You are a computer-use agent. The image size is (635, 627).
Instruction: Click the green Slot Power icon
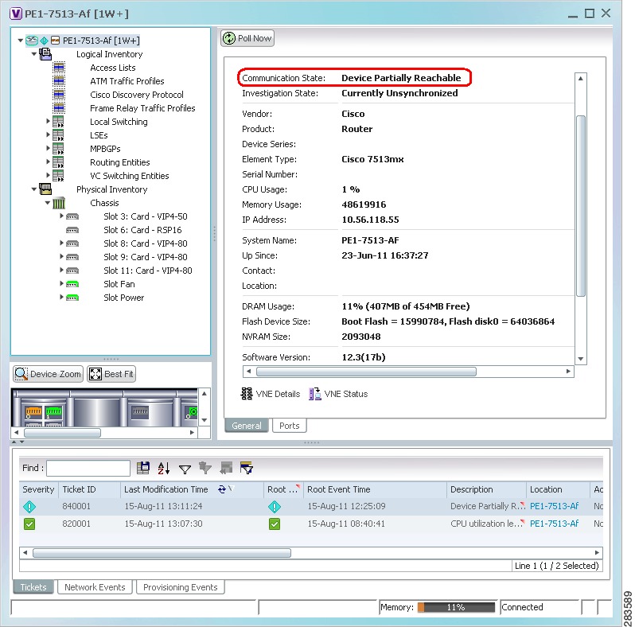tap(72, 298)
